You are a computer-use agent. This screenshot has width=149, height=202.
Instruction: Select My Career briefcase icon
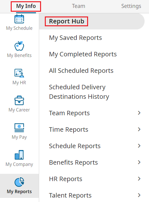pyautogui.click(x=19, y=100)
